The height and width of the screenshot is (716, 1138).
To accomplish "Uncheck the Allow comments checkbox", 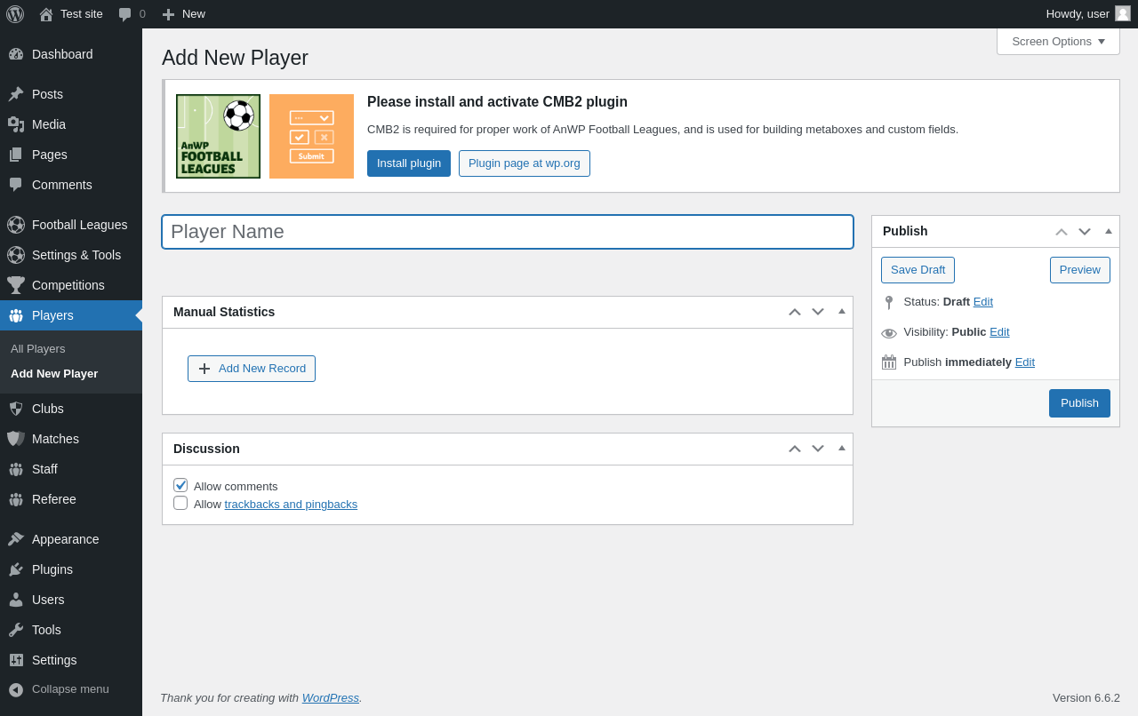I will click(x=180, y=485).
